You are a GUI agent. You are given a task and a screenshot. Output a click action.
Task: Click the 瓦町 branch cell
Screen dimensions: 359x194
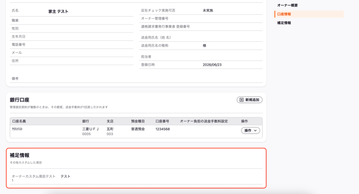pos(110,129)
